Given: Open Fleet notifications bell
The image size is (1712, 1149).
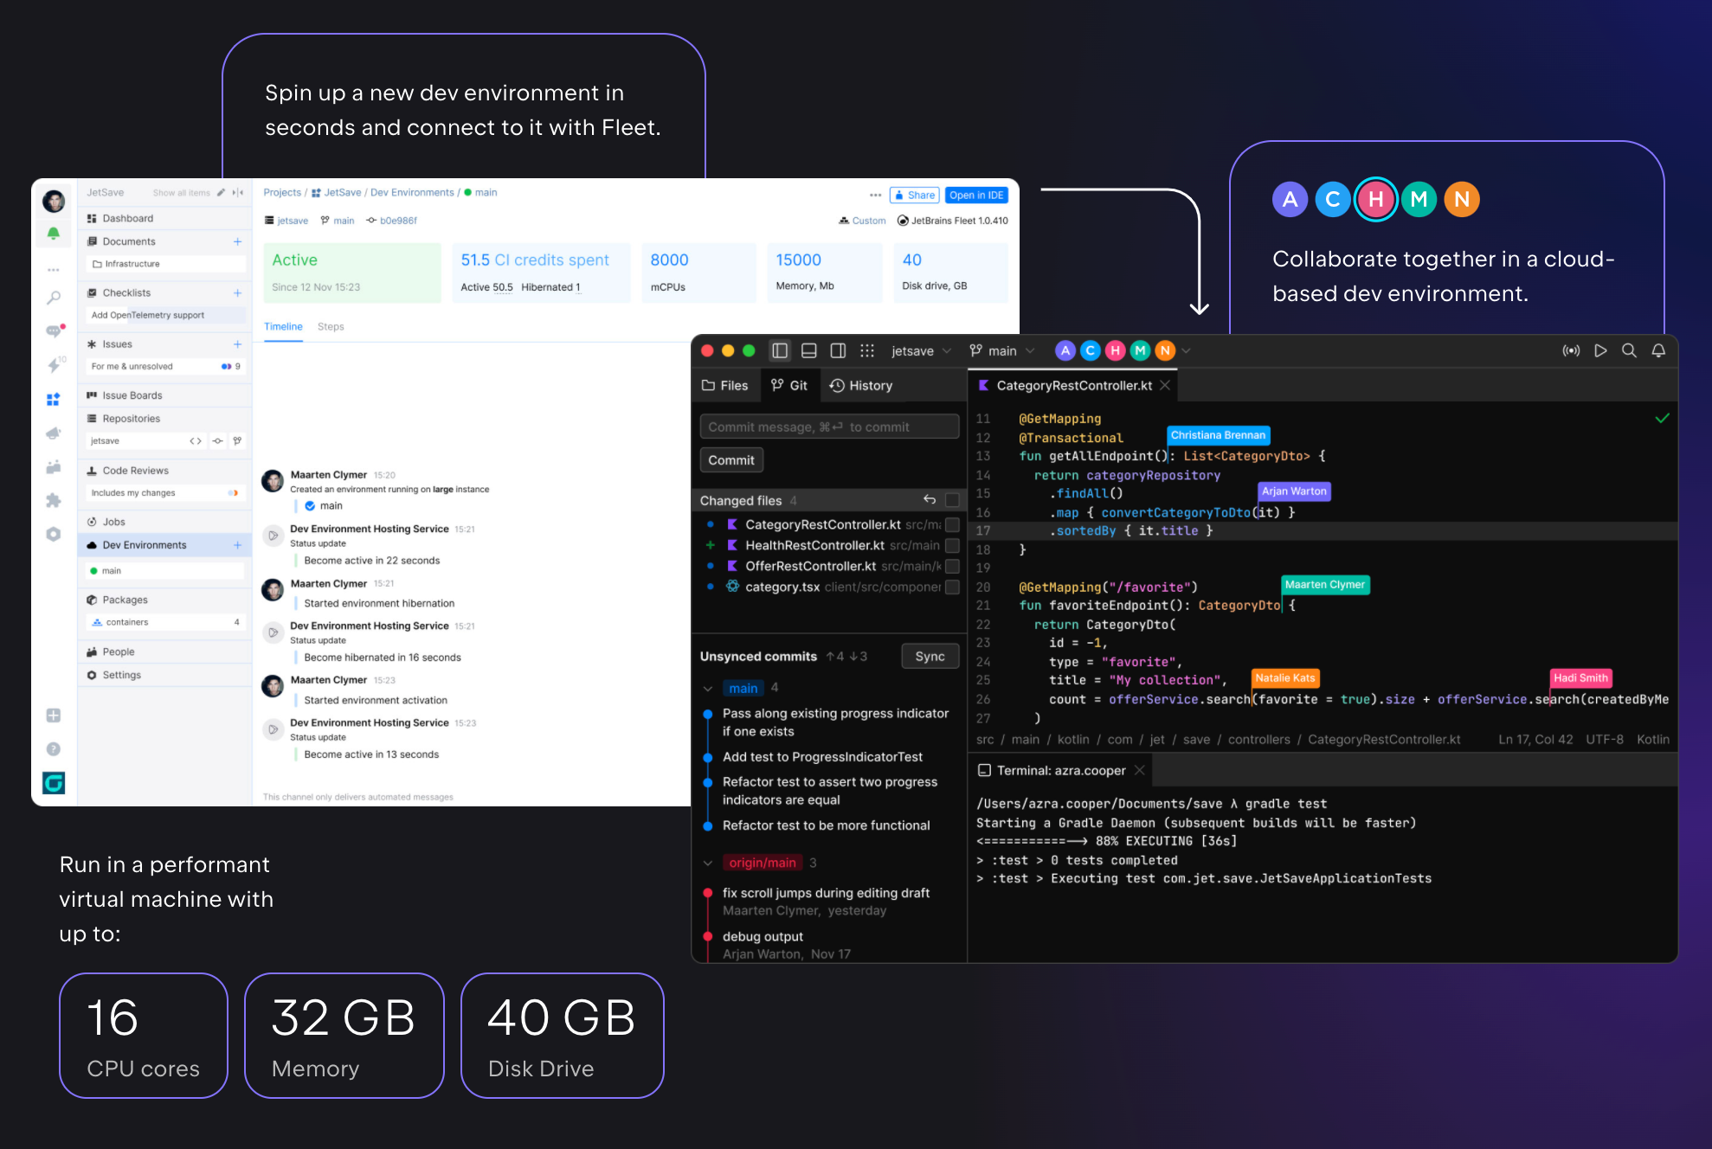Looking at the screenshot, I should coord(1658,350).
